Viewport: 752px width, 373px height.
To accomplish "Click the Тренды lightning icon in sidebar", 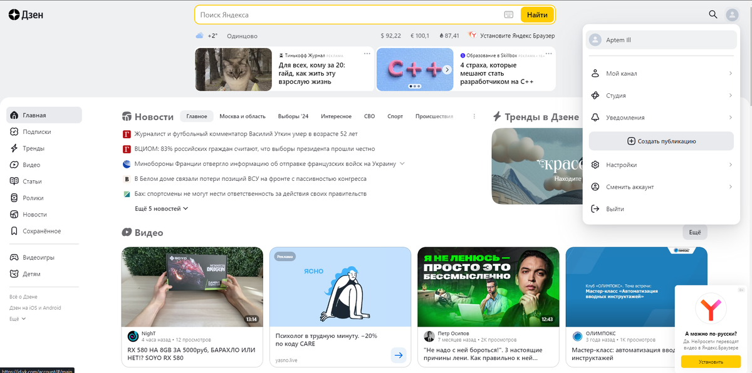I will click(x=14, y=148).
